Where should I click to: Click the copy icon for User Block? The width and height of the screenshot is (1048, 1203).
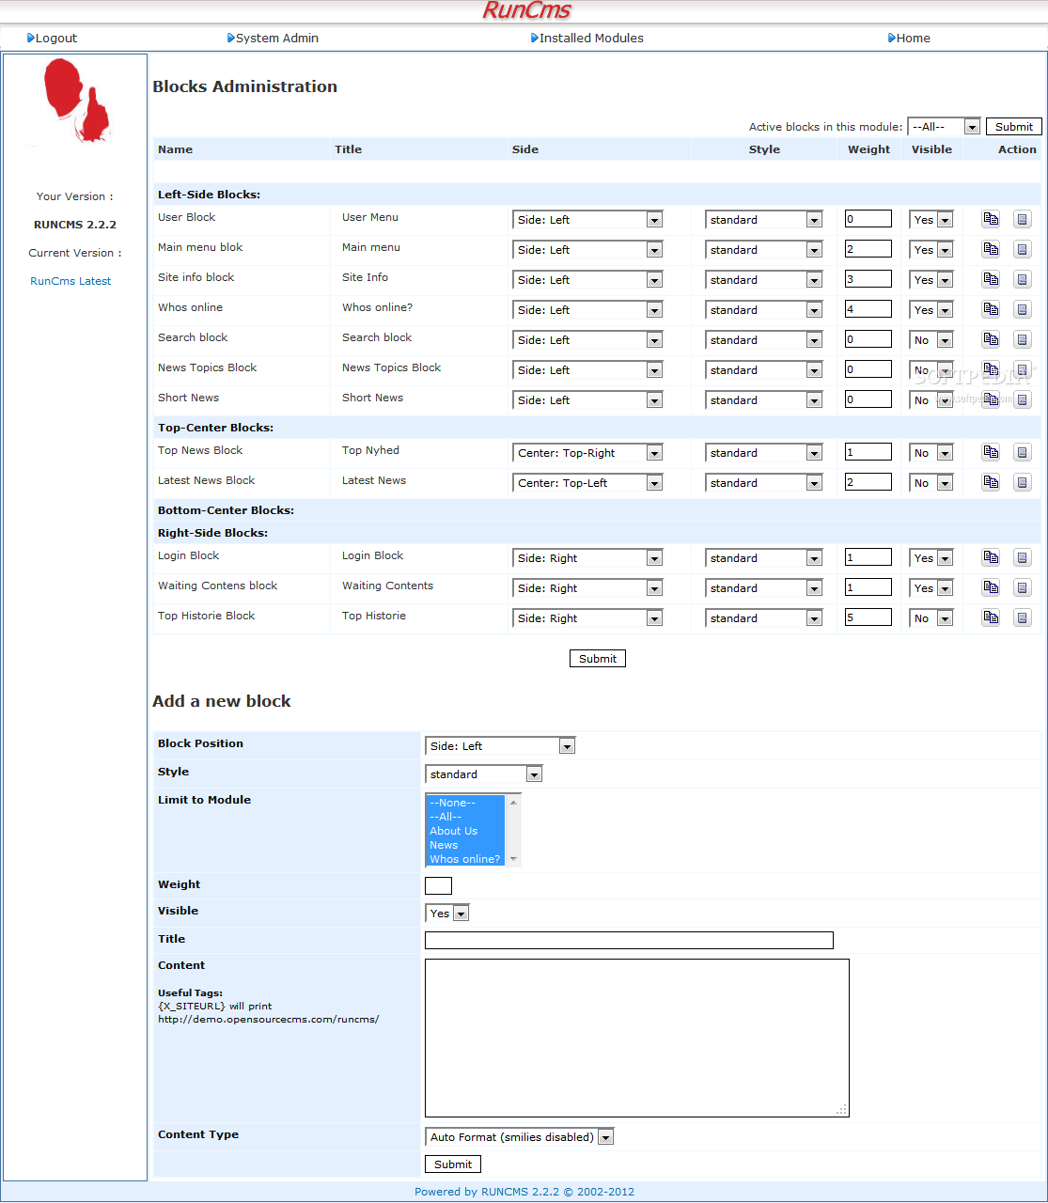click(991, 219)
